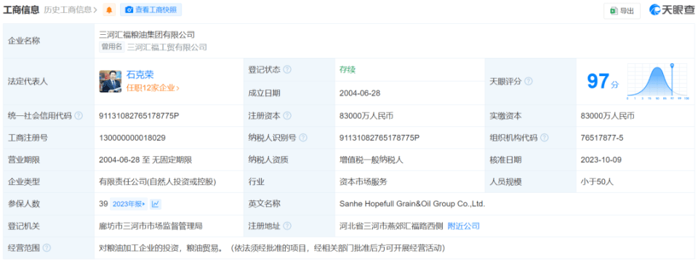Click help icon next to 经营范围

(x=47, y=248)
